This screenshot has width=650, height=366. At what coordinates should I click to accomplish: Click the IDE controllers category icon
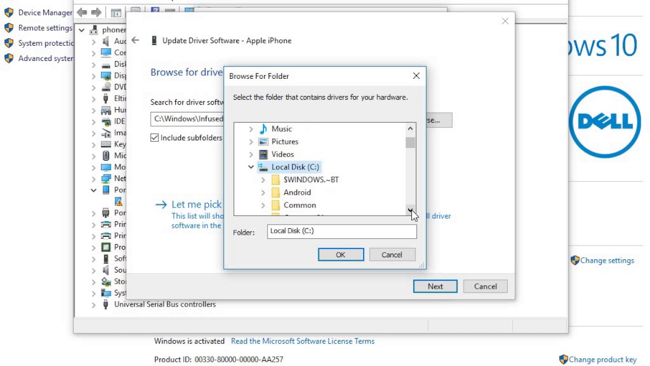pos(106,121)
